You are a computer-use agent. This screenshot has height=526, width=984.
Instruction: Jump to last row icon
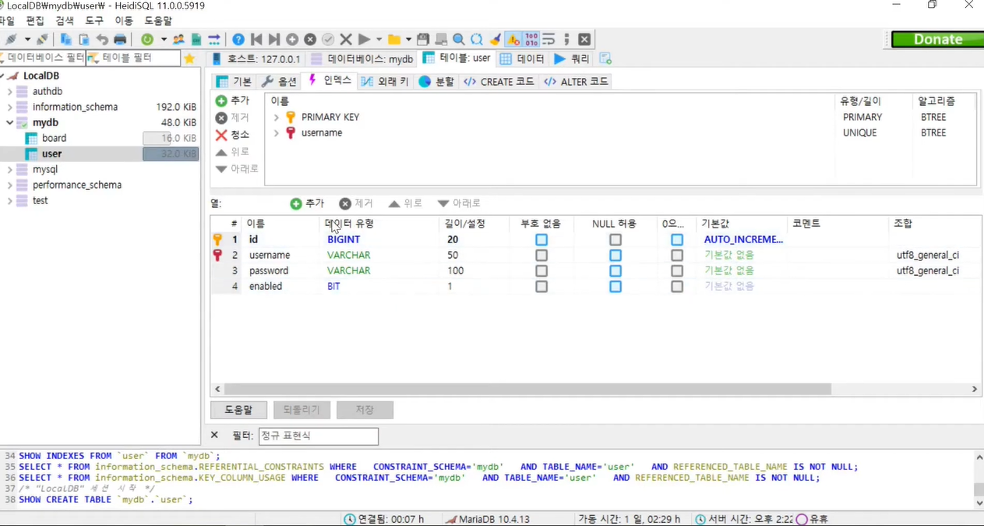pos(274,39)
